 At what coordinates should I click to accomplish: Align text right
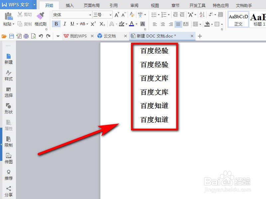tap(171, 24)
